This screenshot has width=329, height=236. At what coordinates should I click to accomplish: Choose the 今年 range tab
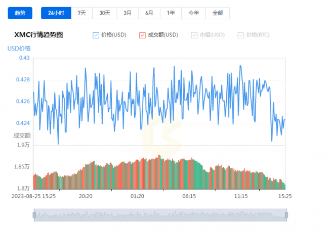[193, 13]
